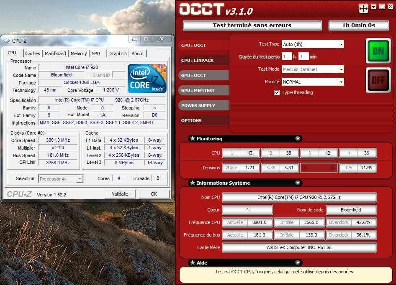Open the Processor #1 selection dropdown in CPU-Z
The height and width of the screenshot is (285, 396).
[x=79, y=179]
